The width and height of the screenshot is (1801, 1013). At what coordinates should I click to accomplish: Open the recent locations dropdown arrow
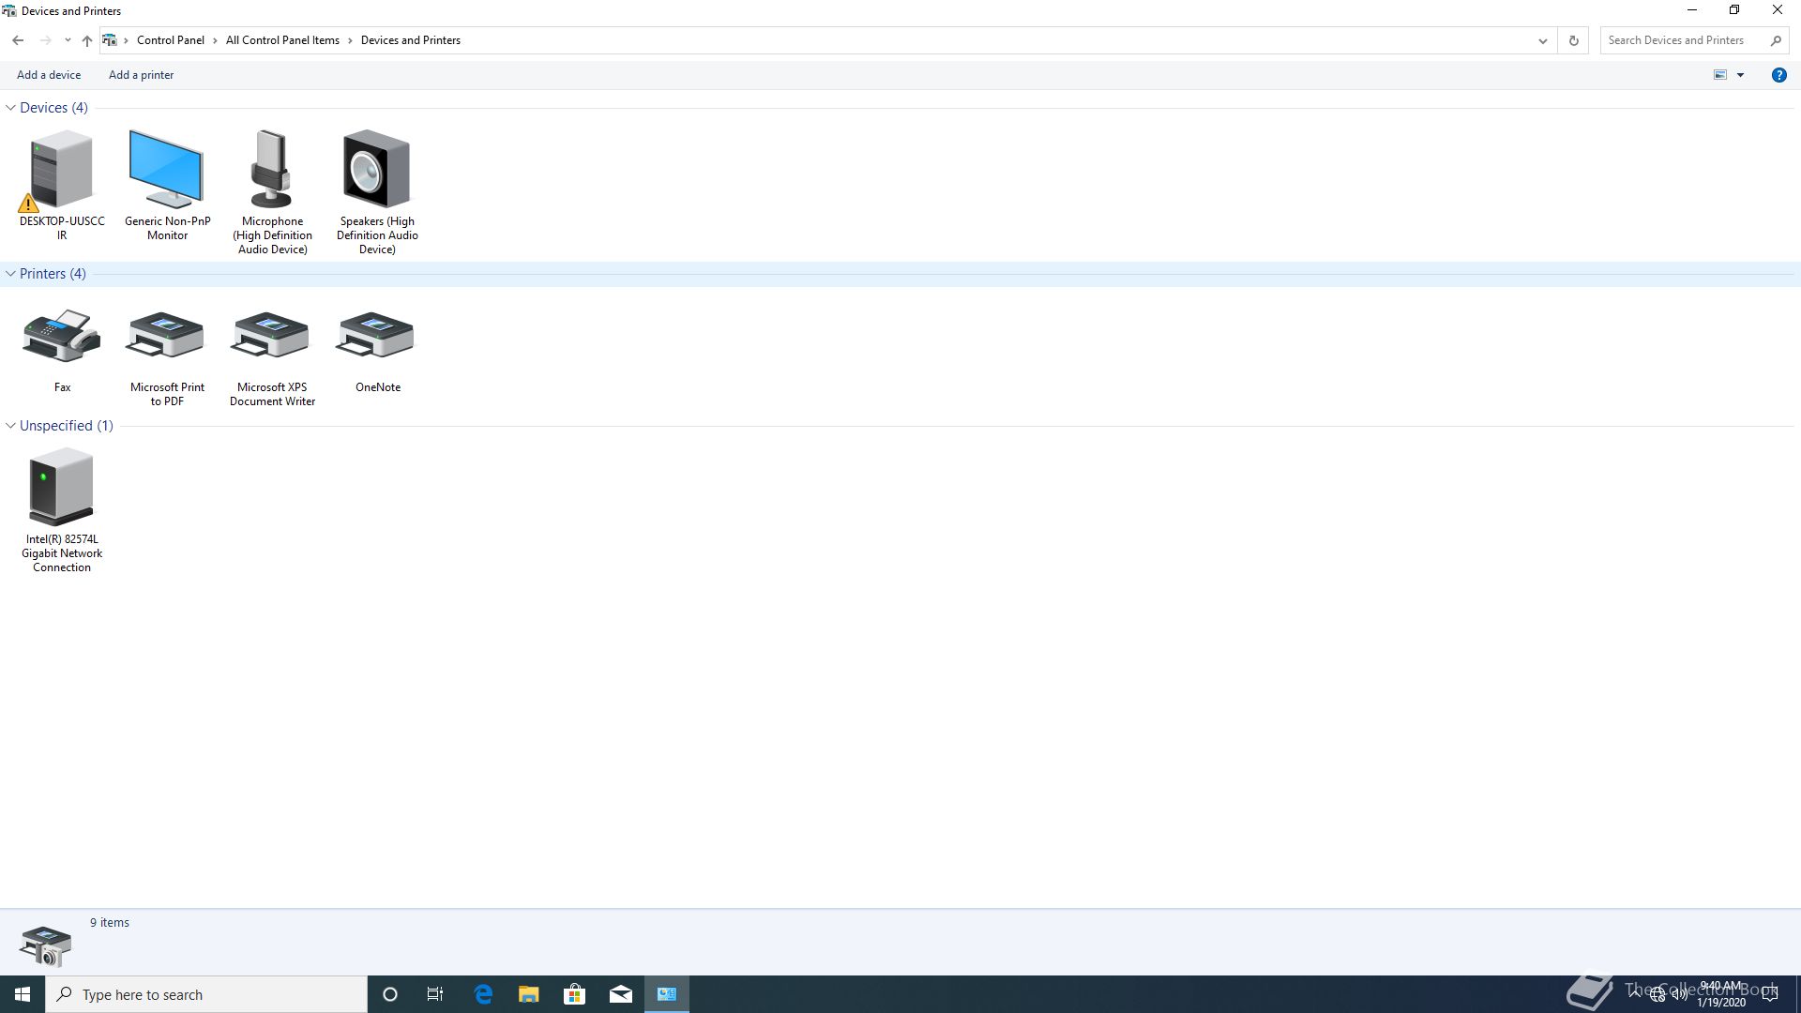coord(68,40)
